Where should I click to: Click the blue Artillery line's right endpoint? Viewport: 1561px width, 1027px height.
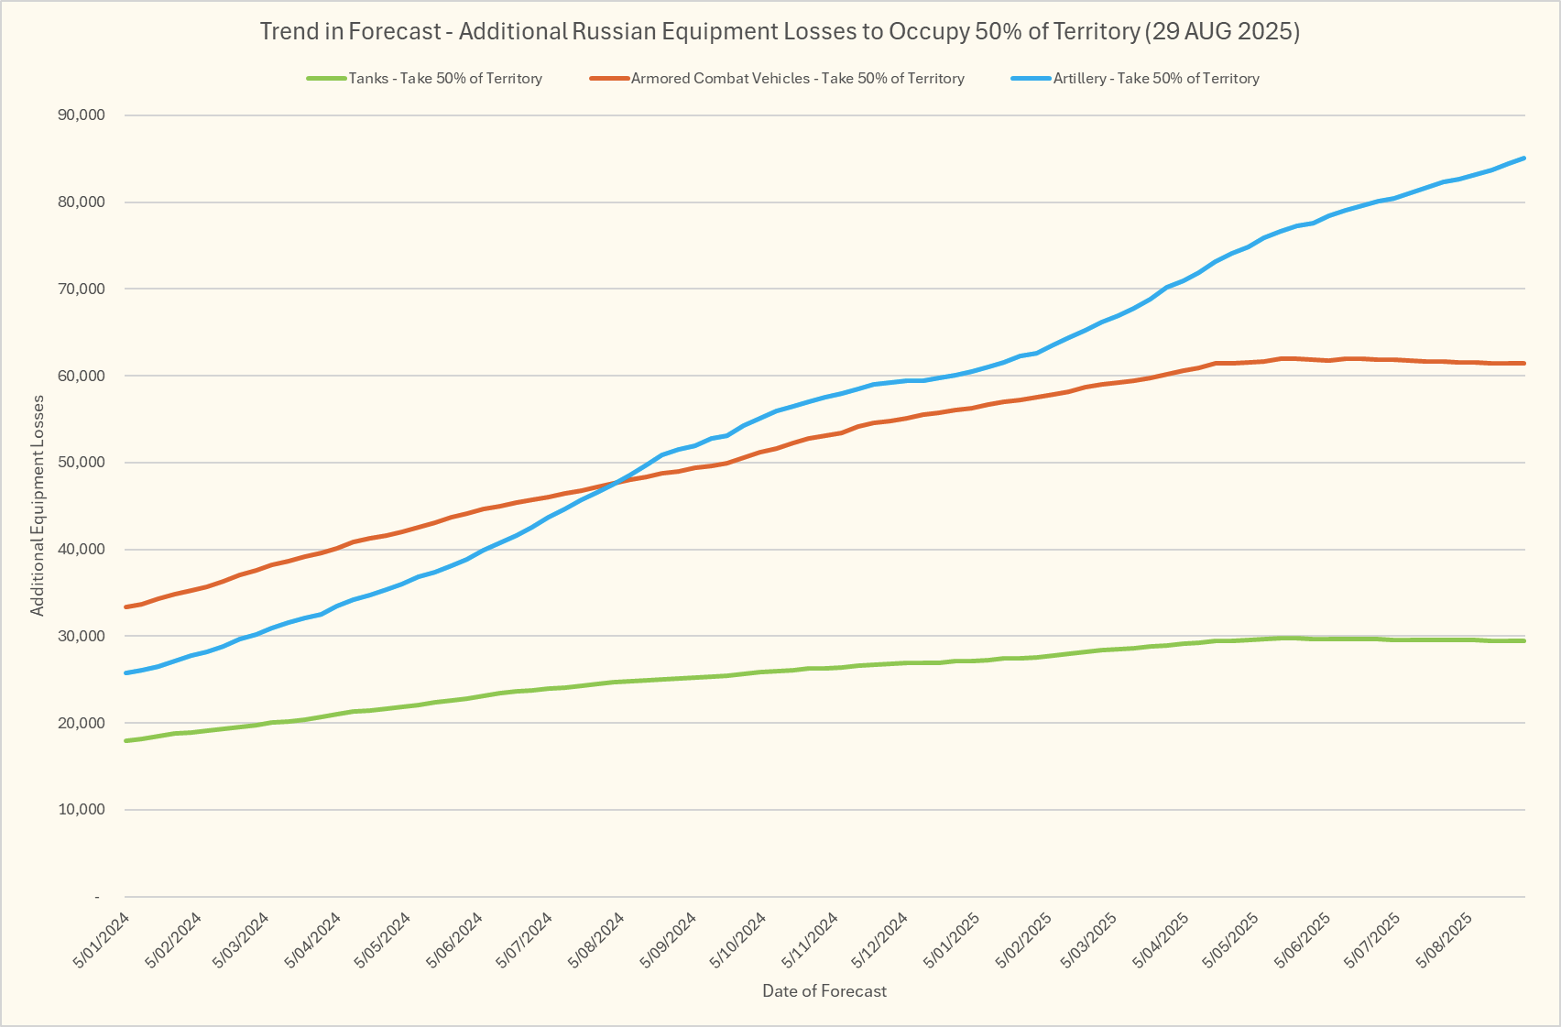[x=1523, y=158]
